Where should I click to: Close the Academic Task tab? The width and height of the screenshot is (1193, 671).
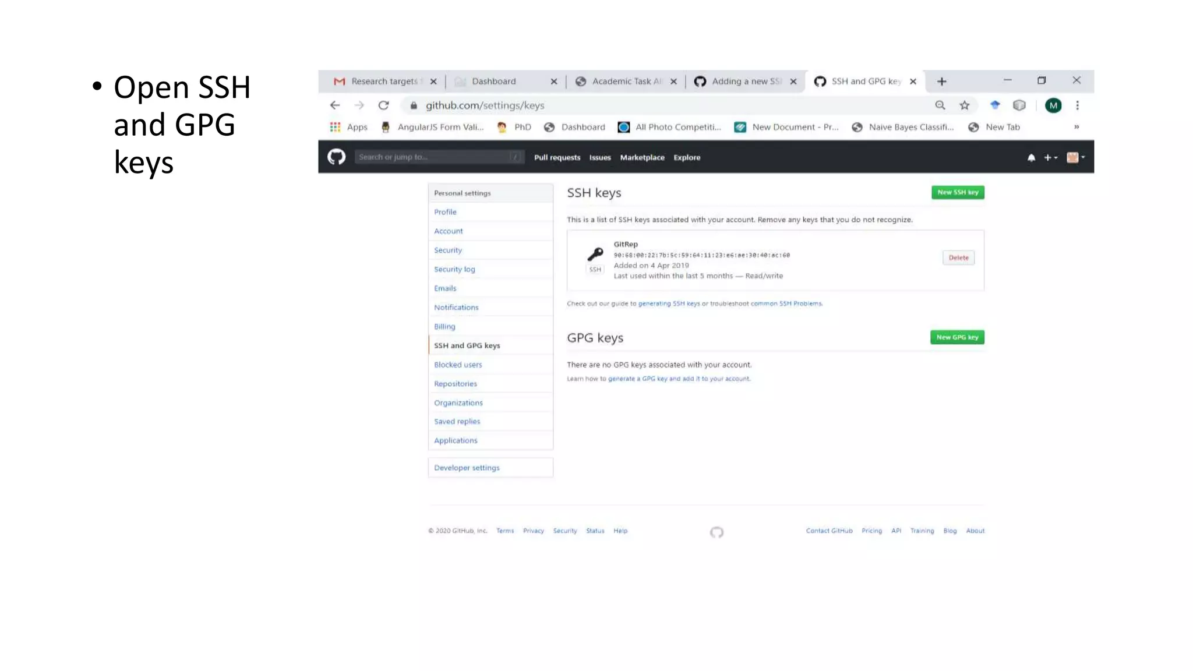pyautogui.click(x=673, y=82)
